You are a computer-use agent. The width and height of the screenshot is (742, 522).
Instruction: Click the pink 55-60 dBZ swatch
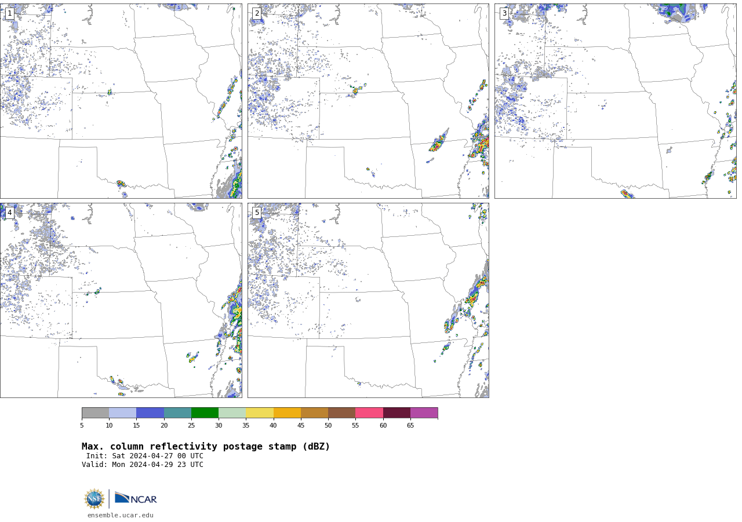pos(369,413)
